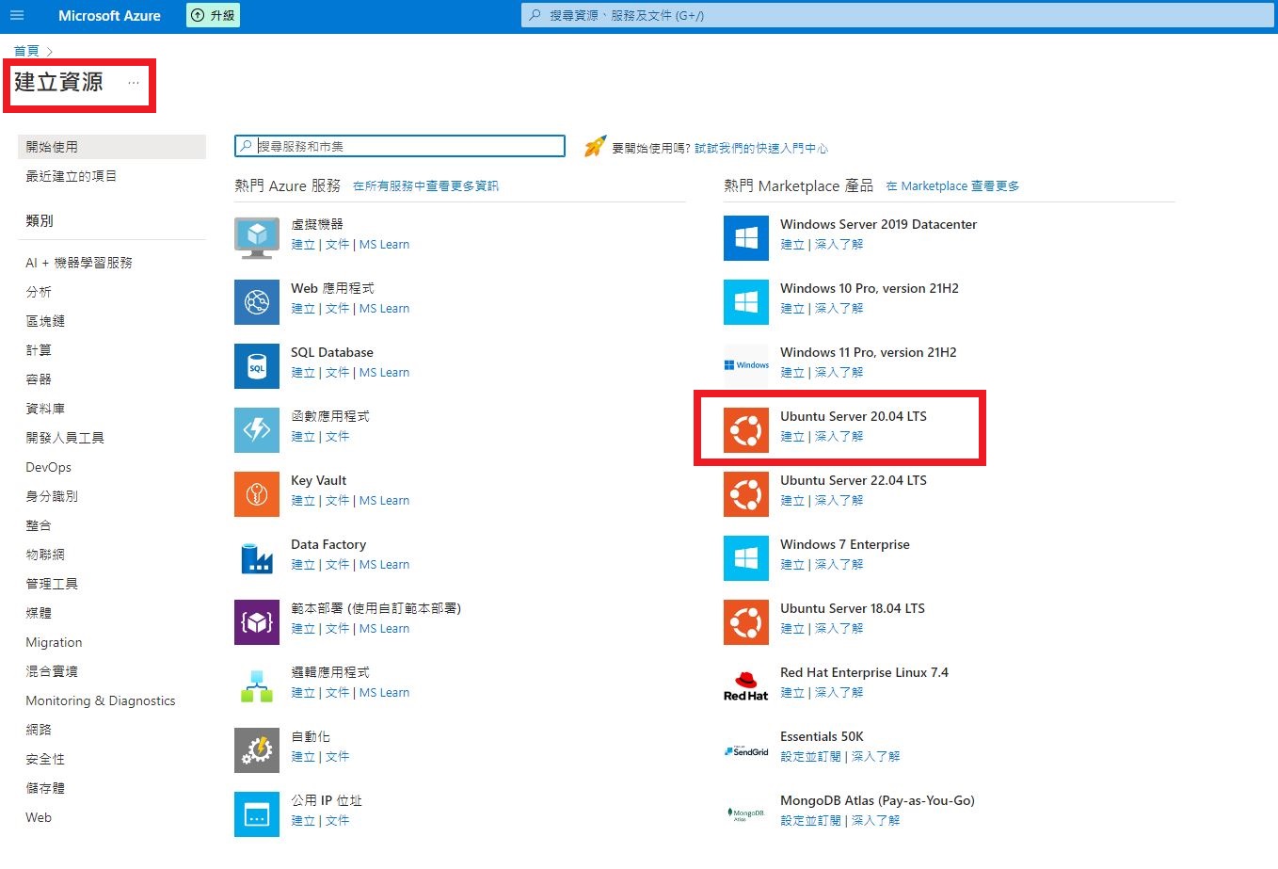Click the Red Hat logo icon
1278x869 pixels.
click(746, 685)
